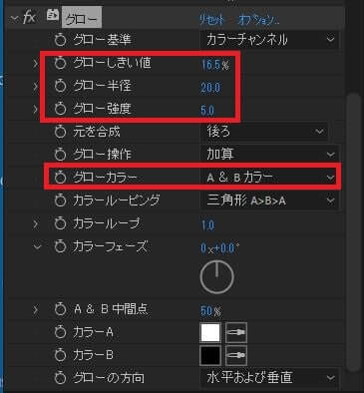Toggle the stopwatch for グローしきい値

tap(61, 63)
